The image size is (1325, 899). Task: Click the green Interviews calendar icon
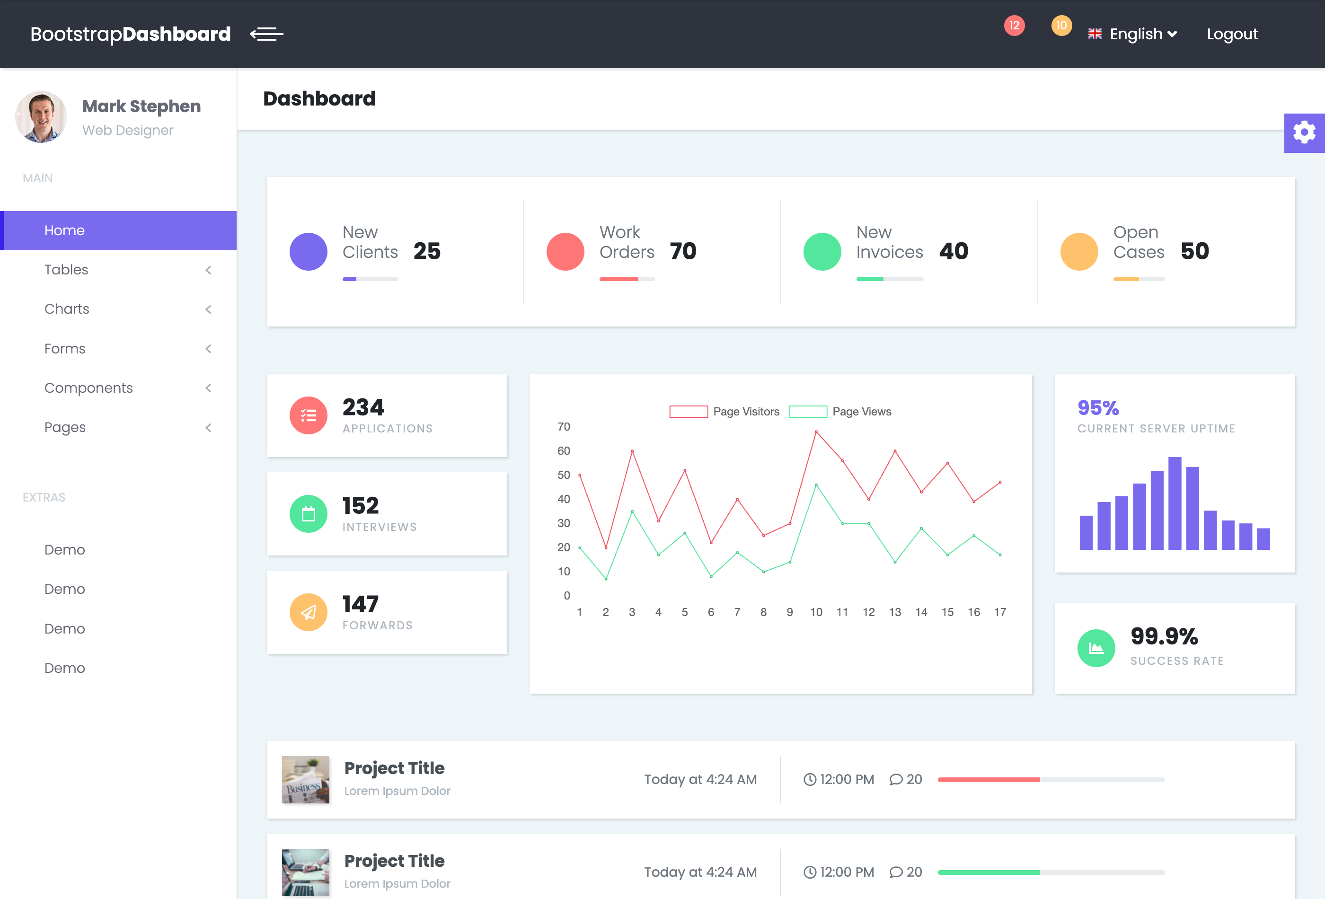(x=309, y=514)
